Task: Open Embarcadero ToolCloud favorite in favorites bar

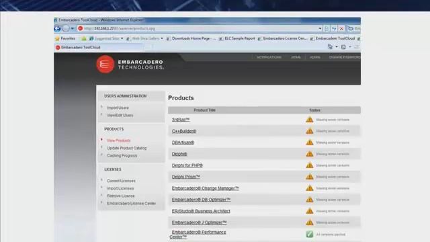Action: tap(333, 39)
